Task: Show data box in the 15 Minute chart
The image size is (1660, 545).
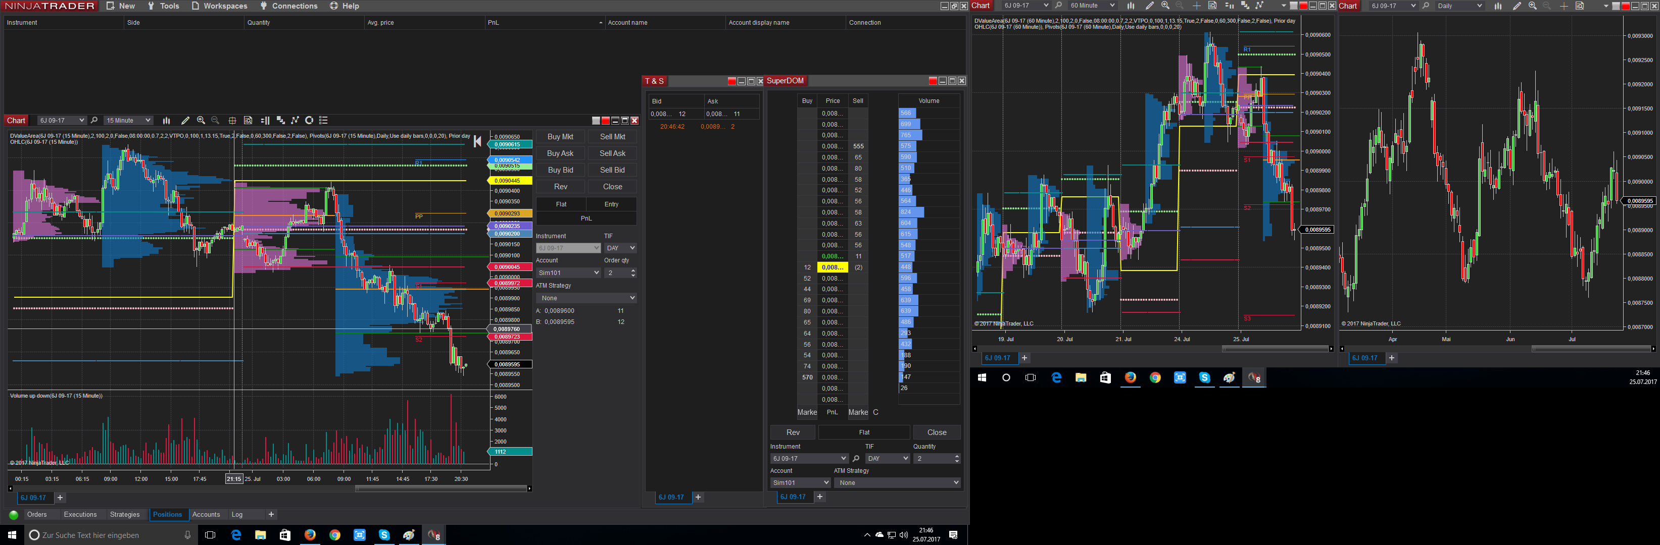Action: coord(248,120)
